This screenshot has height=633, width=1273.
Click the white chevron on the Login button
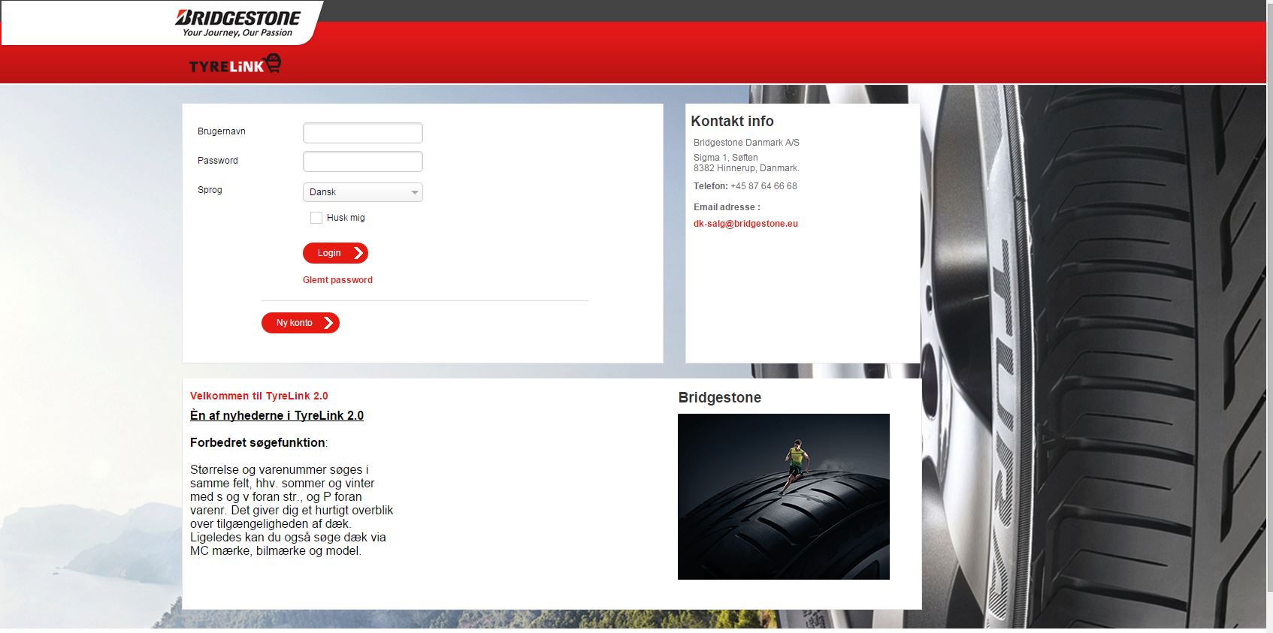pyautogui.click(x=358, y=253)
